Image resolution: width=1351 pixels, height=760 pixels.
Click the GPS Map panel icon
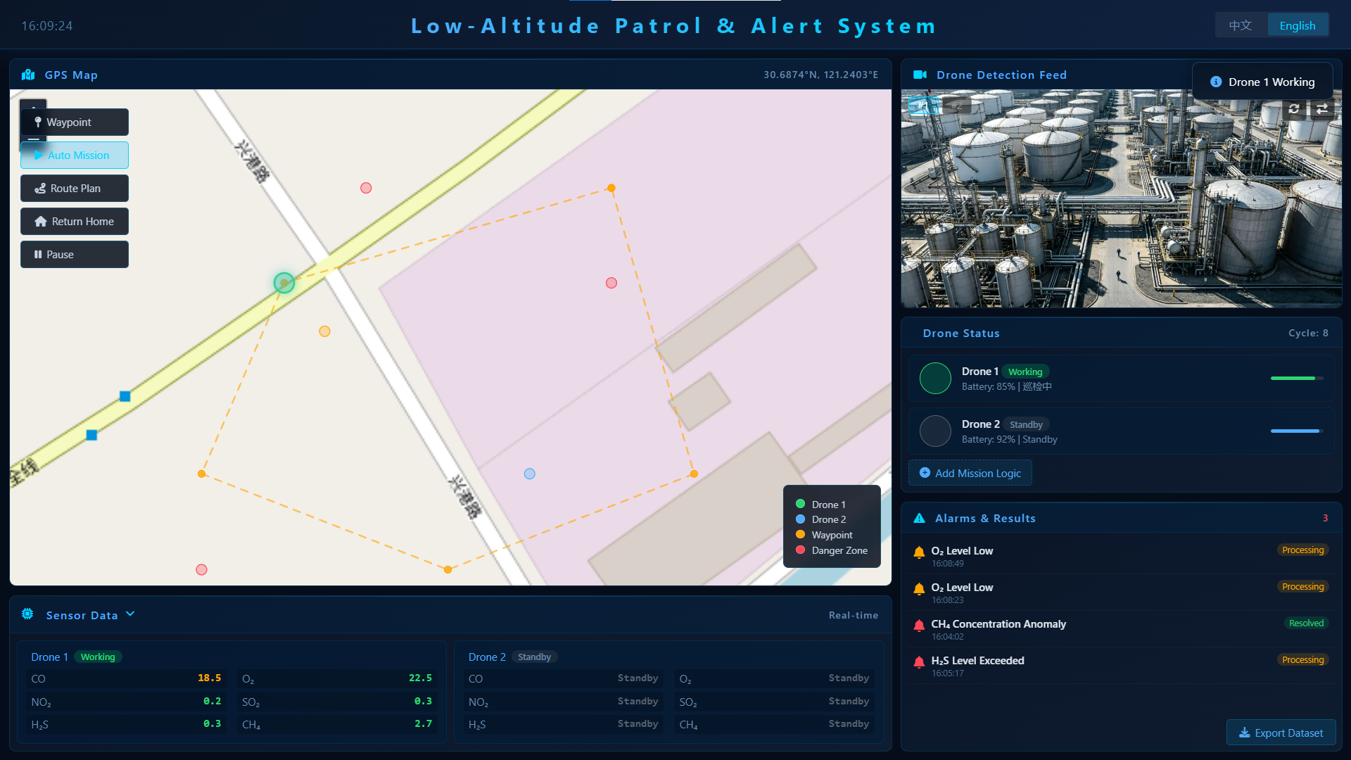[x=28, y=75]
